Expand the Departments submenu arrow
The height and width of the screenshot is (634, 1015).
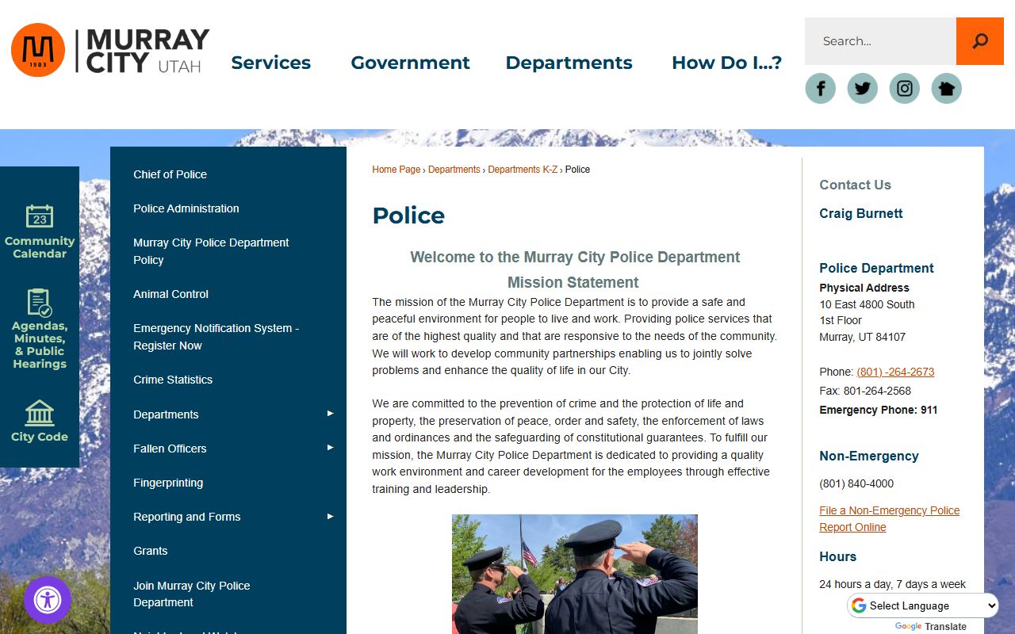click(x=331, y=414)
